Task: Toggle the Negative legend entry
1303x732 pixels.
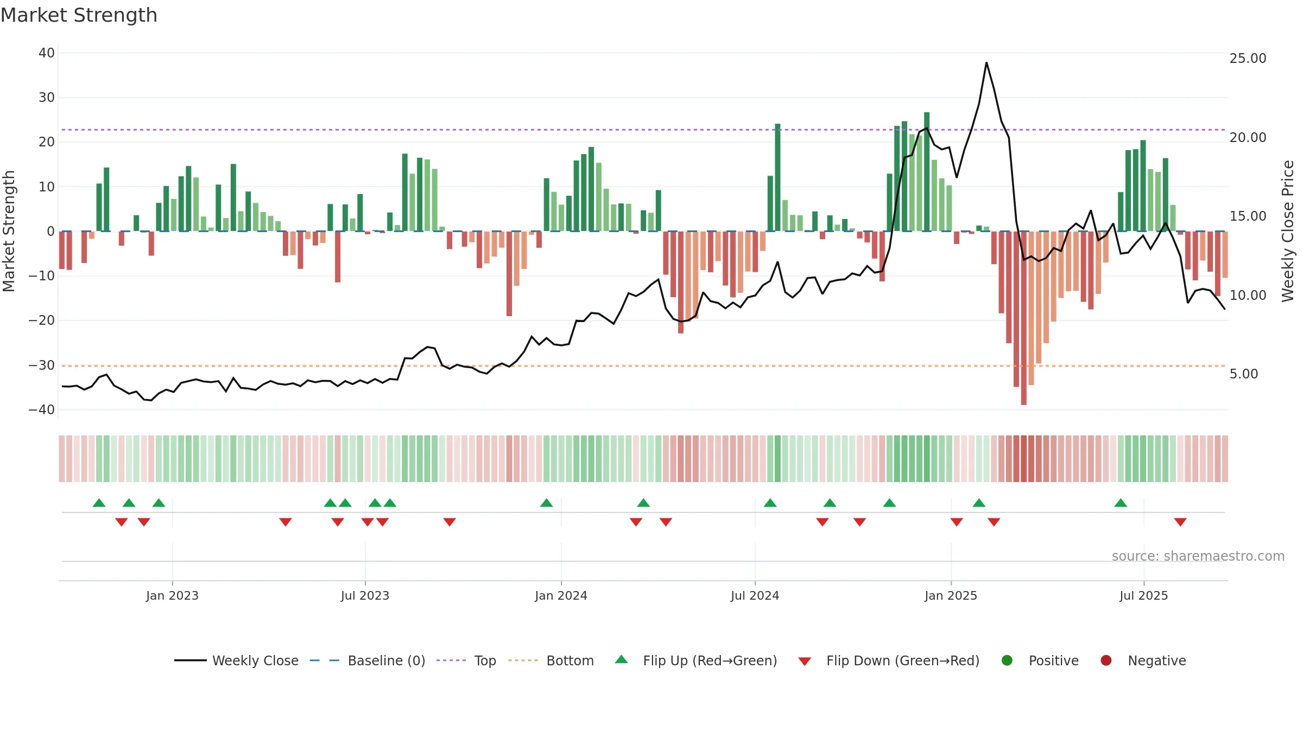Action: 1143,660
